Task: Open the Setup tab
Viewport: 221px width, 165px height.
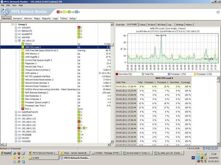Action: [72, 18]
